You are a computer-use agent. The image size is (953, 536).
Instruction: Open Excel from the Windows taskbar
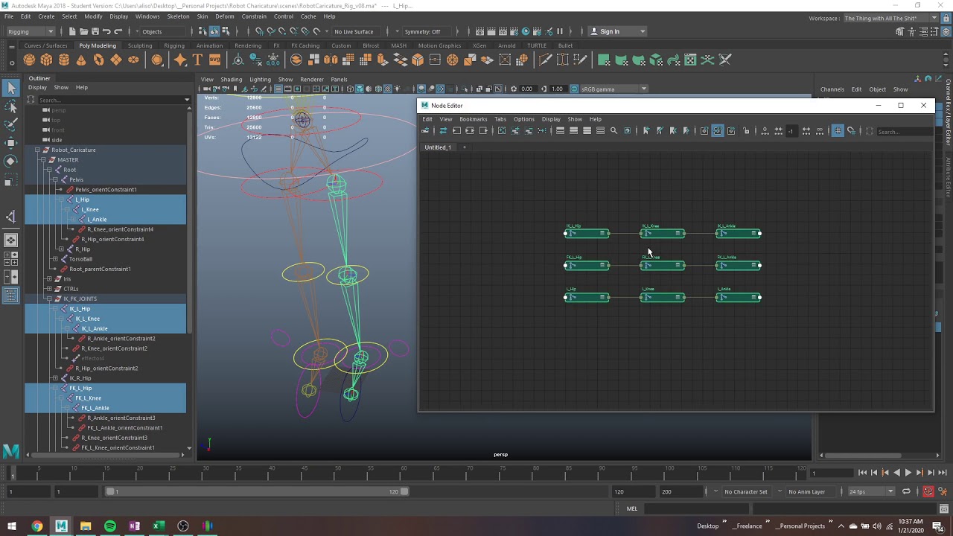[x=159, y=526]
